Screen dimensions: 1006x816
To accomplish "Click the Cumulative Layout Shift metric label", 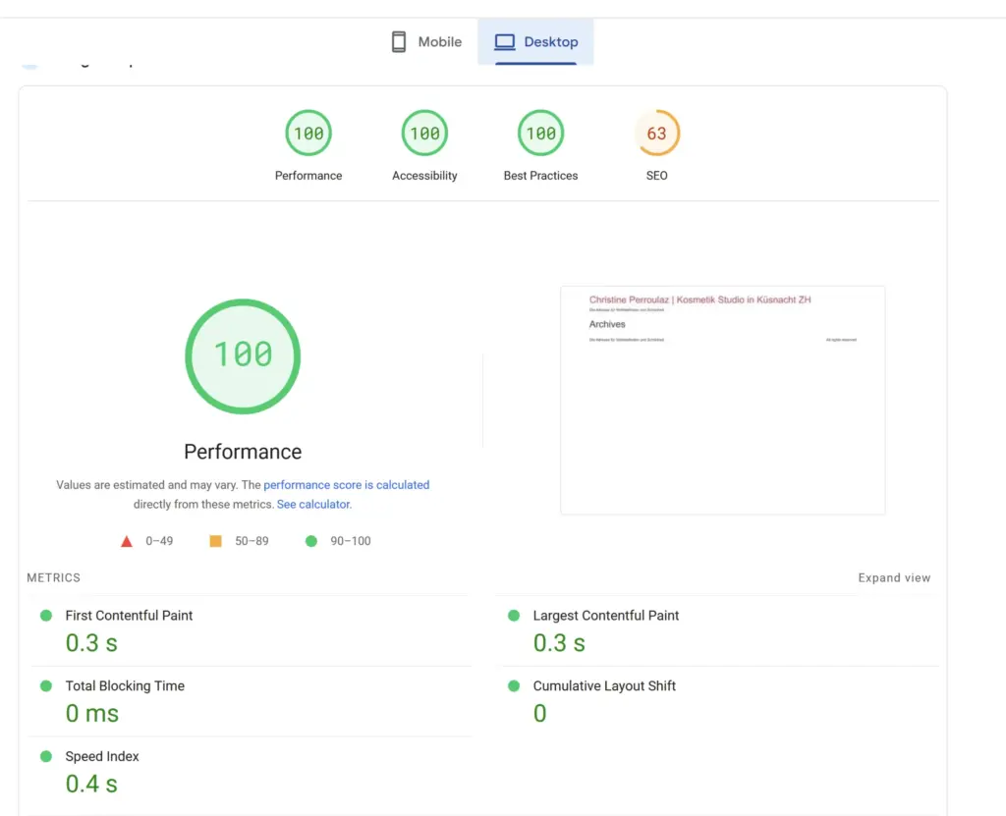I will (604, 685).
